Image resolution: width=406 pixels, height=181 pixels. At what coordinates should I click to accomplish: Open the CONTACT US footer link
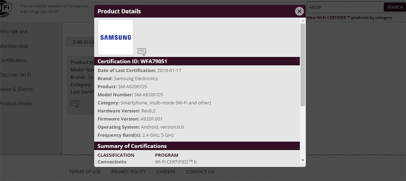point(200,172)
